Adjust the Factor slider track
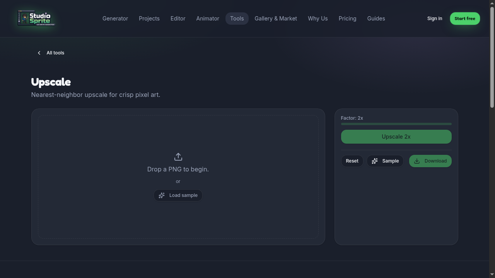Viewport: 495px width, 278px height. click(396, 124)
